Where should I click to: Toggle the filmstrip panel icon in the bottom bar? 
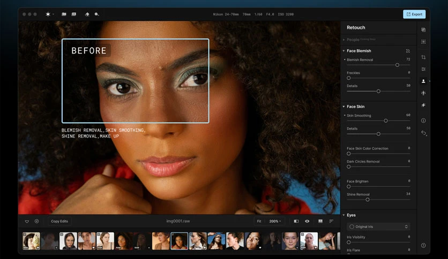320,221
